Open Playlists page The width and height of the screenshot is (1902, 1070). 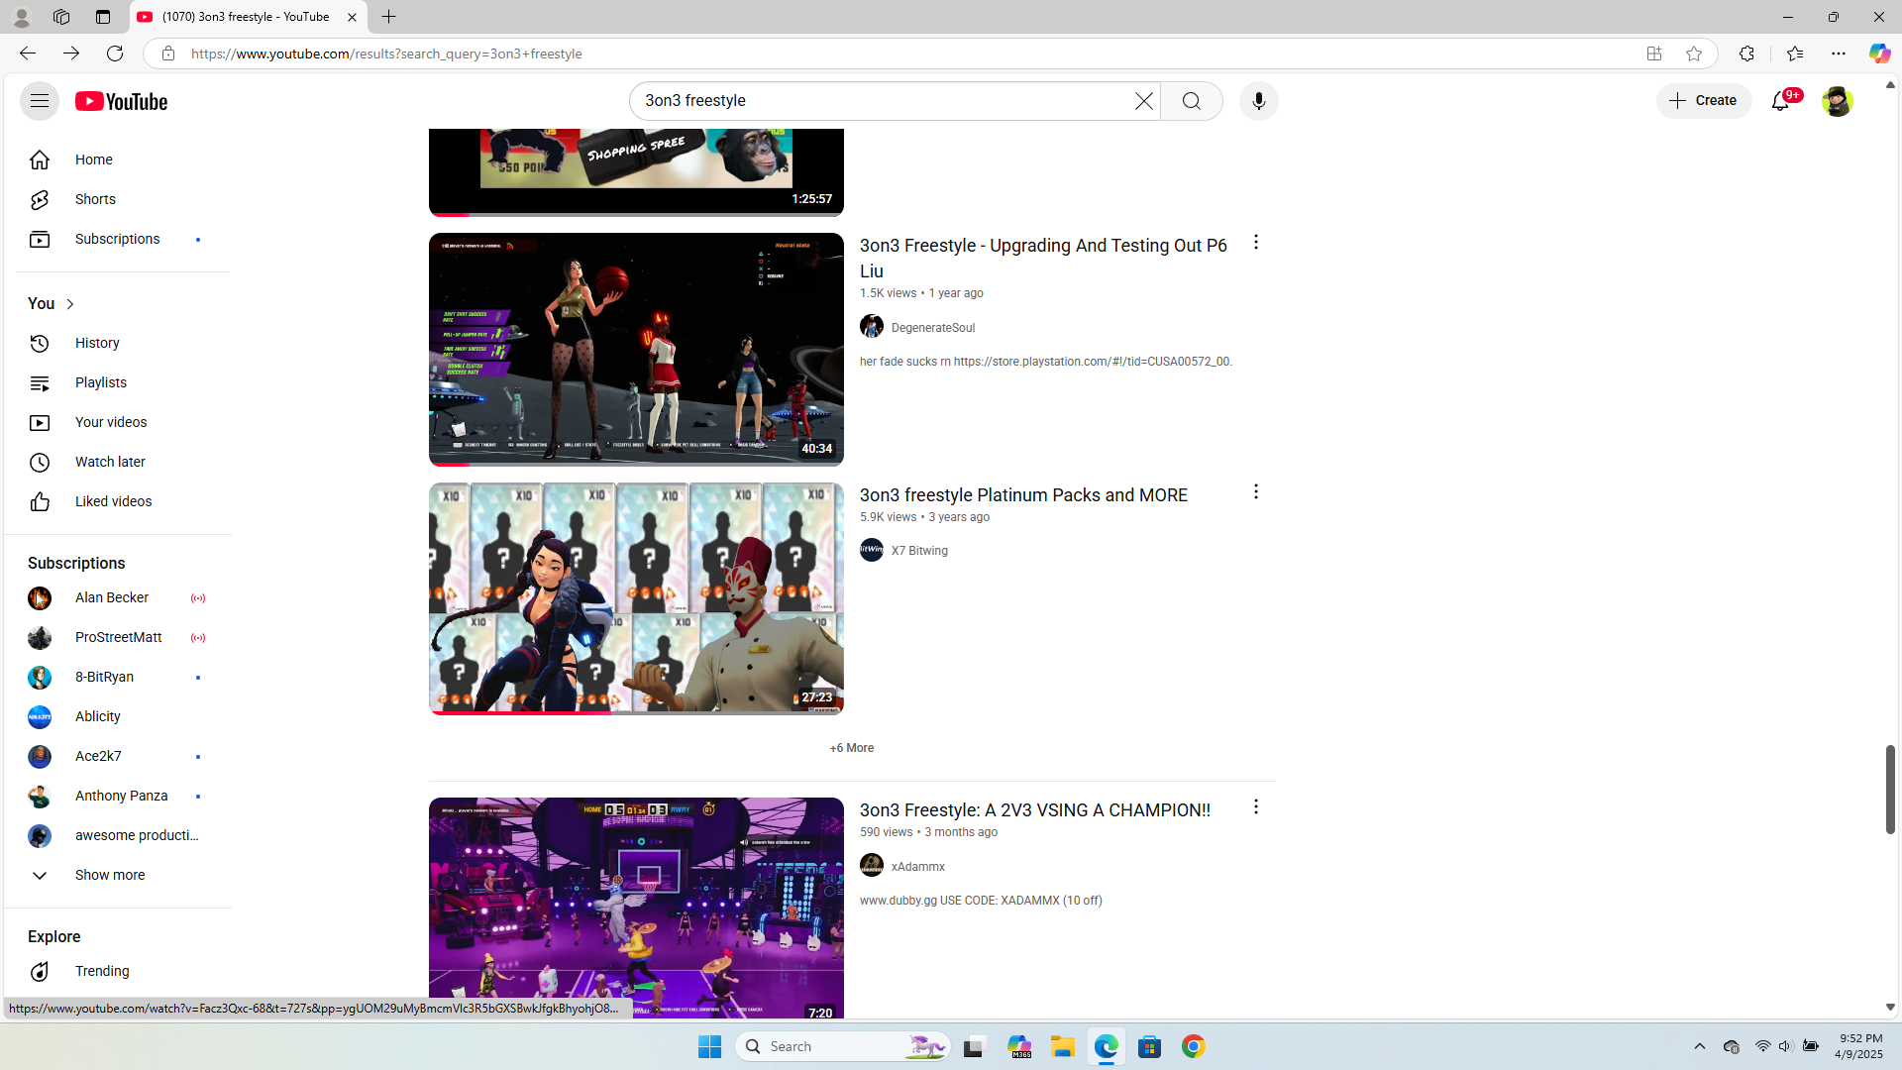click(x=117, y=382)
